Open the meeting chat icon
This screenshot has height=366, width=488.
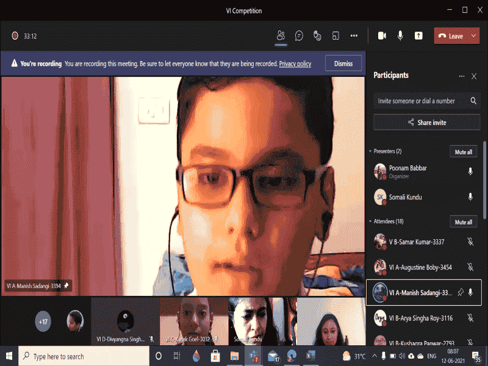[299, 36]
